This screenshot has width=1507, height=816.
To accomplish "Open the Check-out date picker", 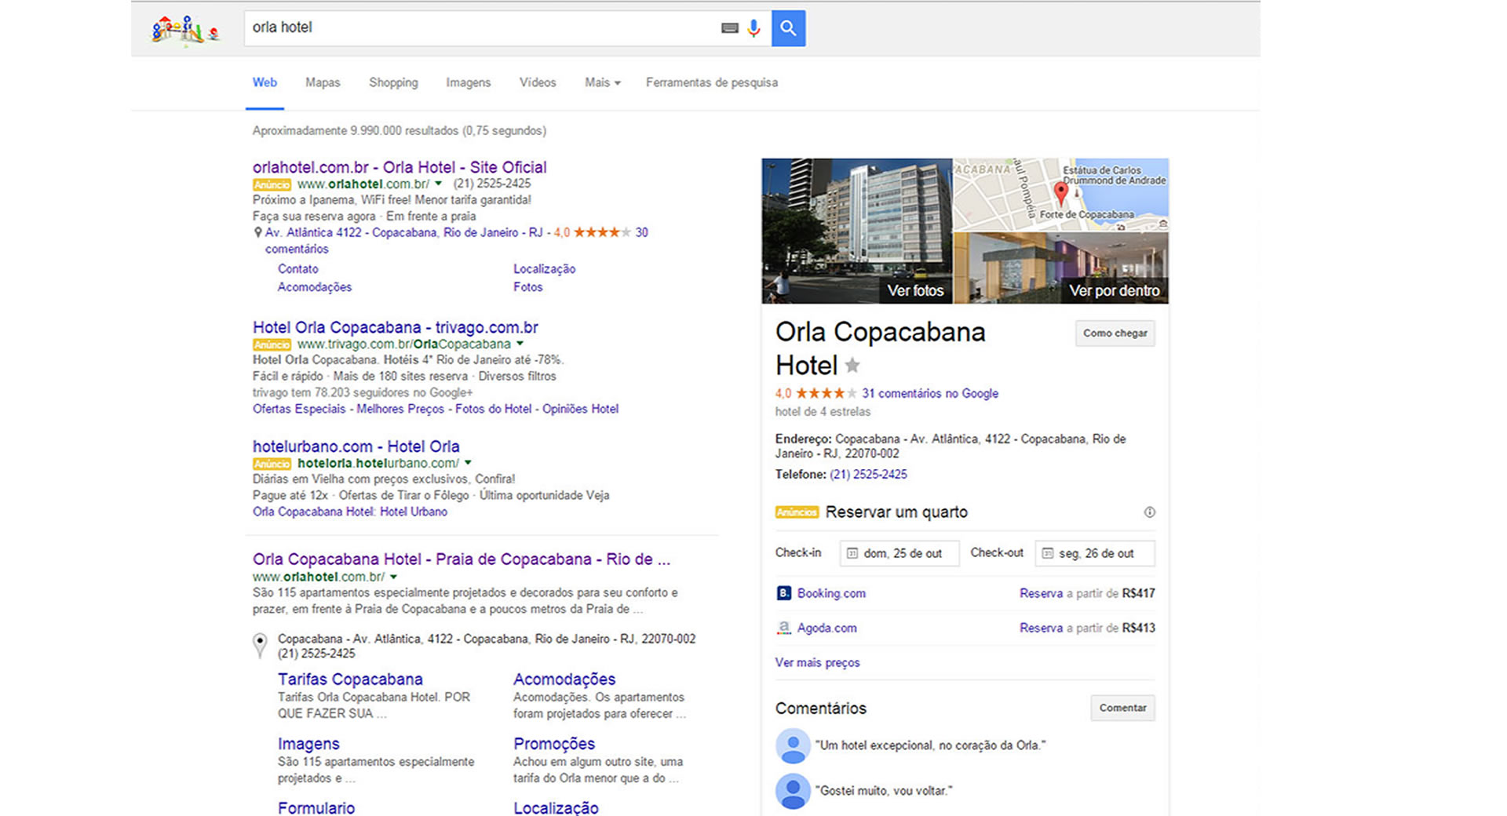I will pos(1094,553).
